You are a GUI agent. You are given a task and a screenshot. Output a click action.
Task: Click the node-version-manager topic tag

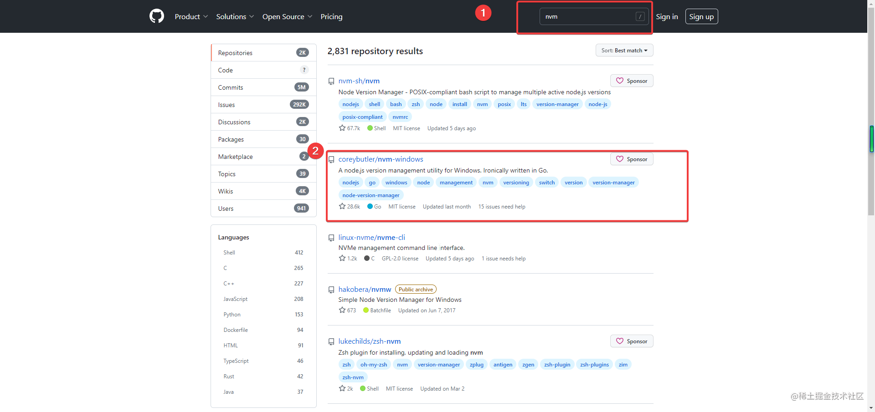click(x=371, y=195)
